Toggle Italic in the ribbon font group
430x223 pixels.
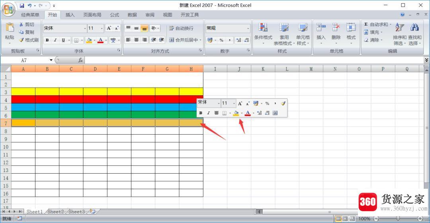click(55, 40)
